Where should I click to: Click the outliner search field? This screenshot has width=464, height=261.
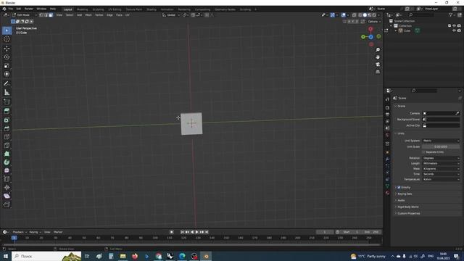coord(421,15)
